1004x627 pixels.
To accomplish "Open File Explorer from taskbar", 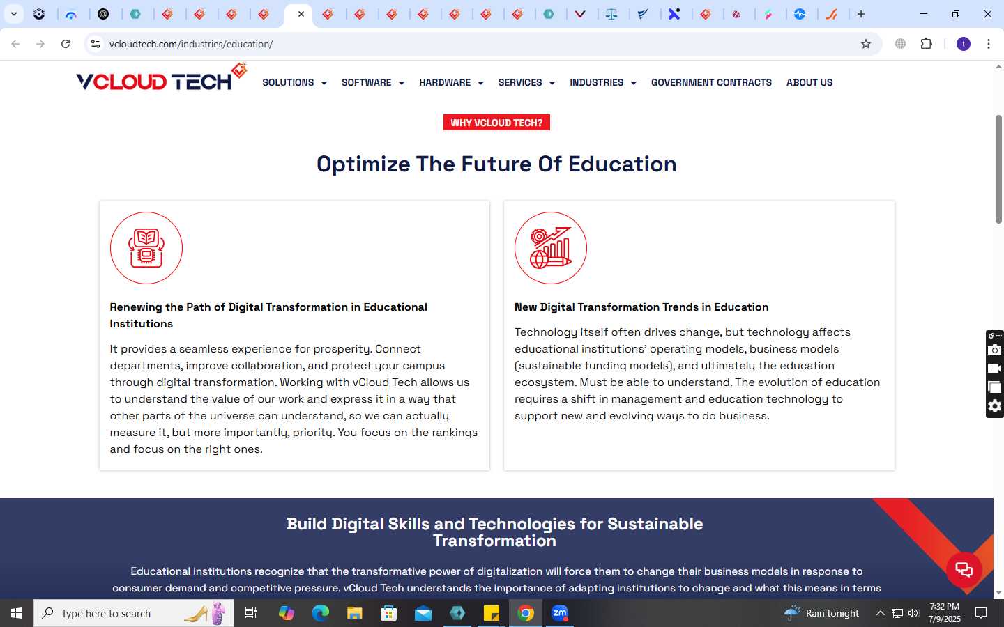I will (355, 613).
